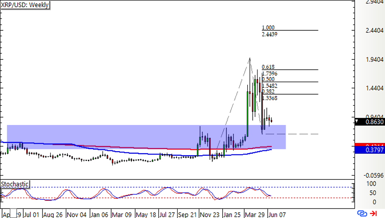Click the Nov 04 date label

76,215
